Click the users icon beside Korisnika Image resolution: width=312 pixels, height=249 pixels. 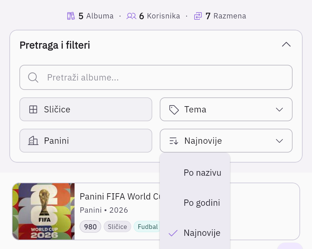pyautogui.click(x=131, y=16)
